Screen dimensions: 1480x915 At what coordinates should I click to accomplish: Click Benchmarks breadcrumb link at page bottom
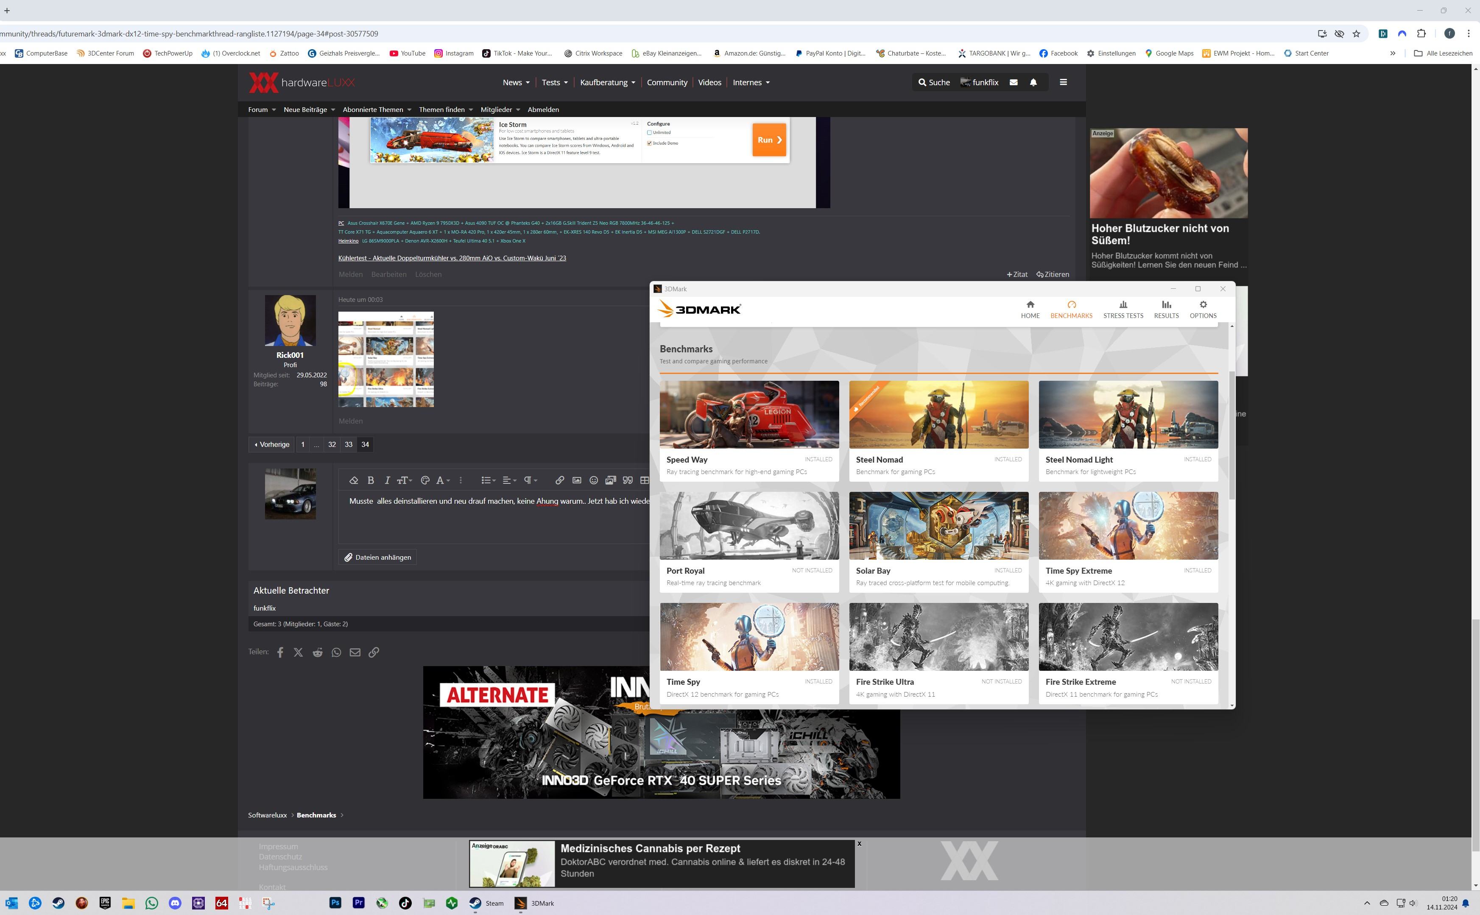click(316, 815)
